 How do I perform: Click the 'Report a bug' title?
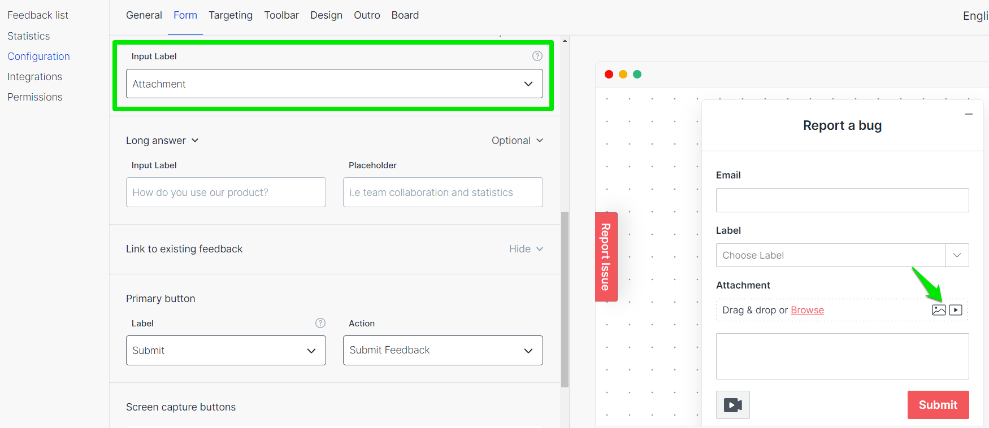point(842,125)
